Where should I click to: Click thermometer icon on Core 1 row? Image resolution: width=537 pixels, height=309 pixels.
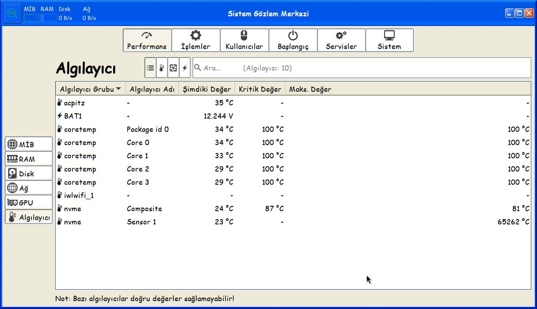pyautogui.click(x=60, y=156)
